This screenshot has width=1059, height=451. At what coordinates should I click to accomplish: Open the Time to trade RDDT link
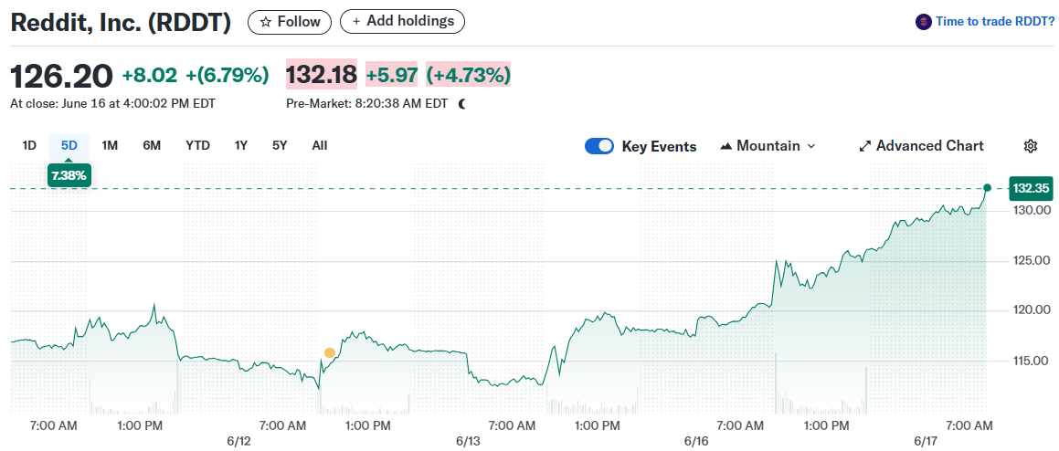[x=995, y=22]
